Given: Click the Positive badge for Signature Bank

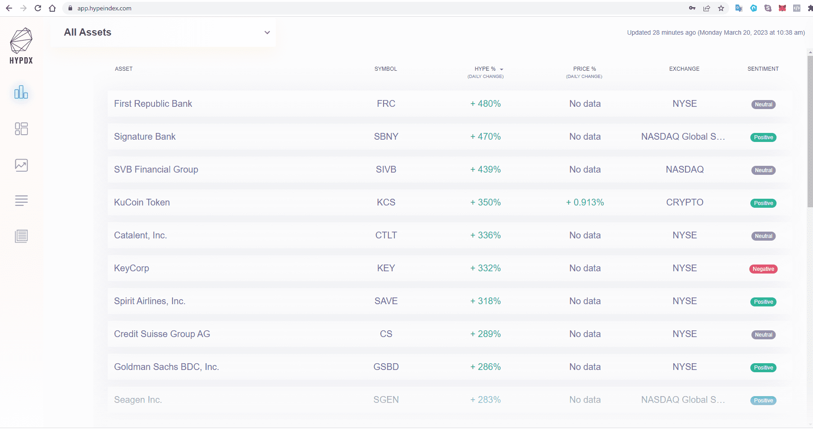Looking at the screenshot, I should click(x=763, y=137).
